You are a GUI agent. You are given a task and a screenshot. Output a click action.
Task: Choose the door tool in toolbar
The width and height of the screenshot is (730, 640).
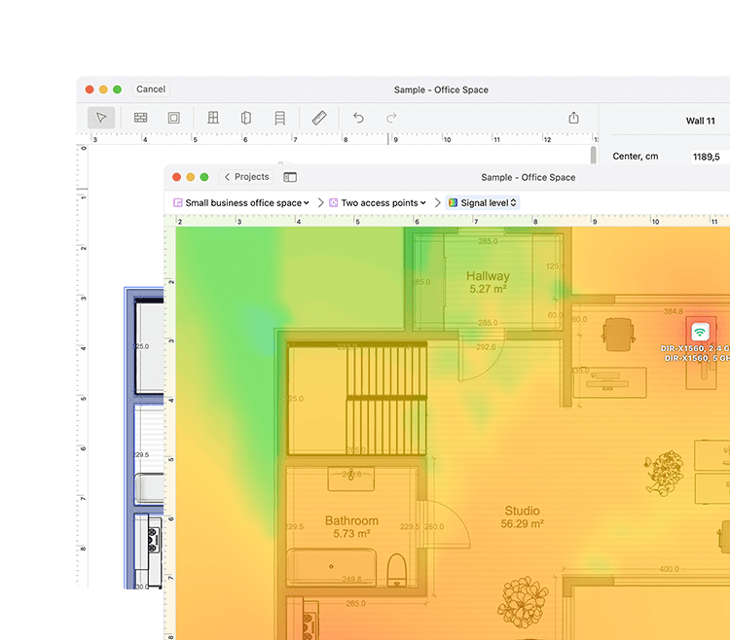(246, 118)
